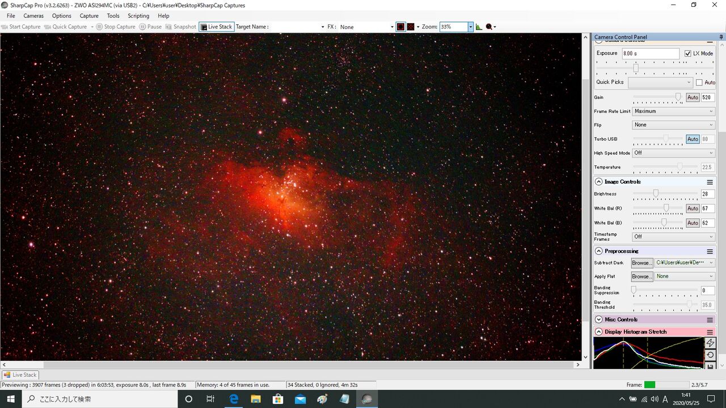Open the Flip dropdown
Screen dimensions: 726x408
673,125
